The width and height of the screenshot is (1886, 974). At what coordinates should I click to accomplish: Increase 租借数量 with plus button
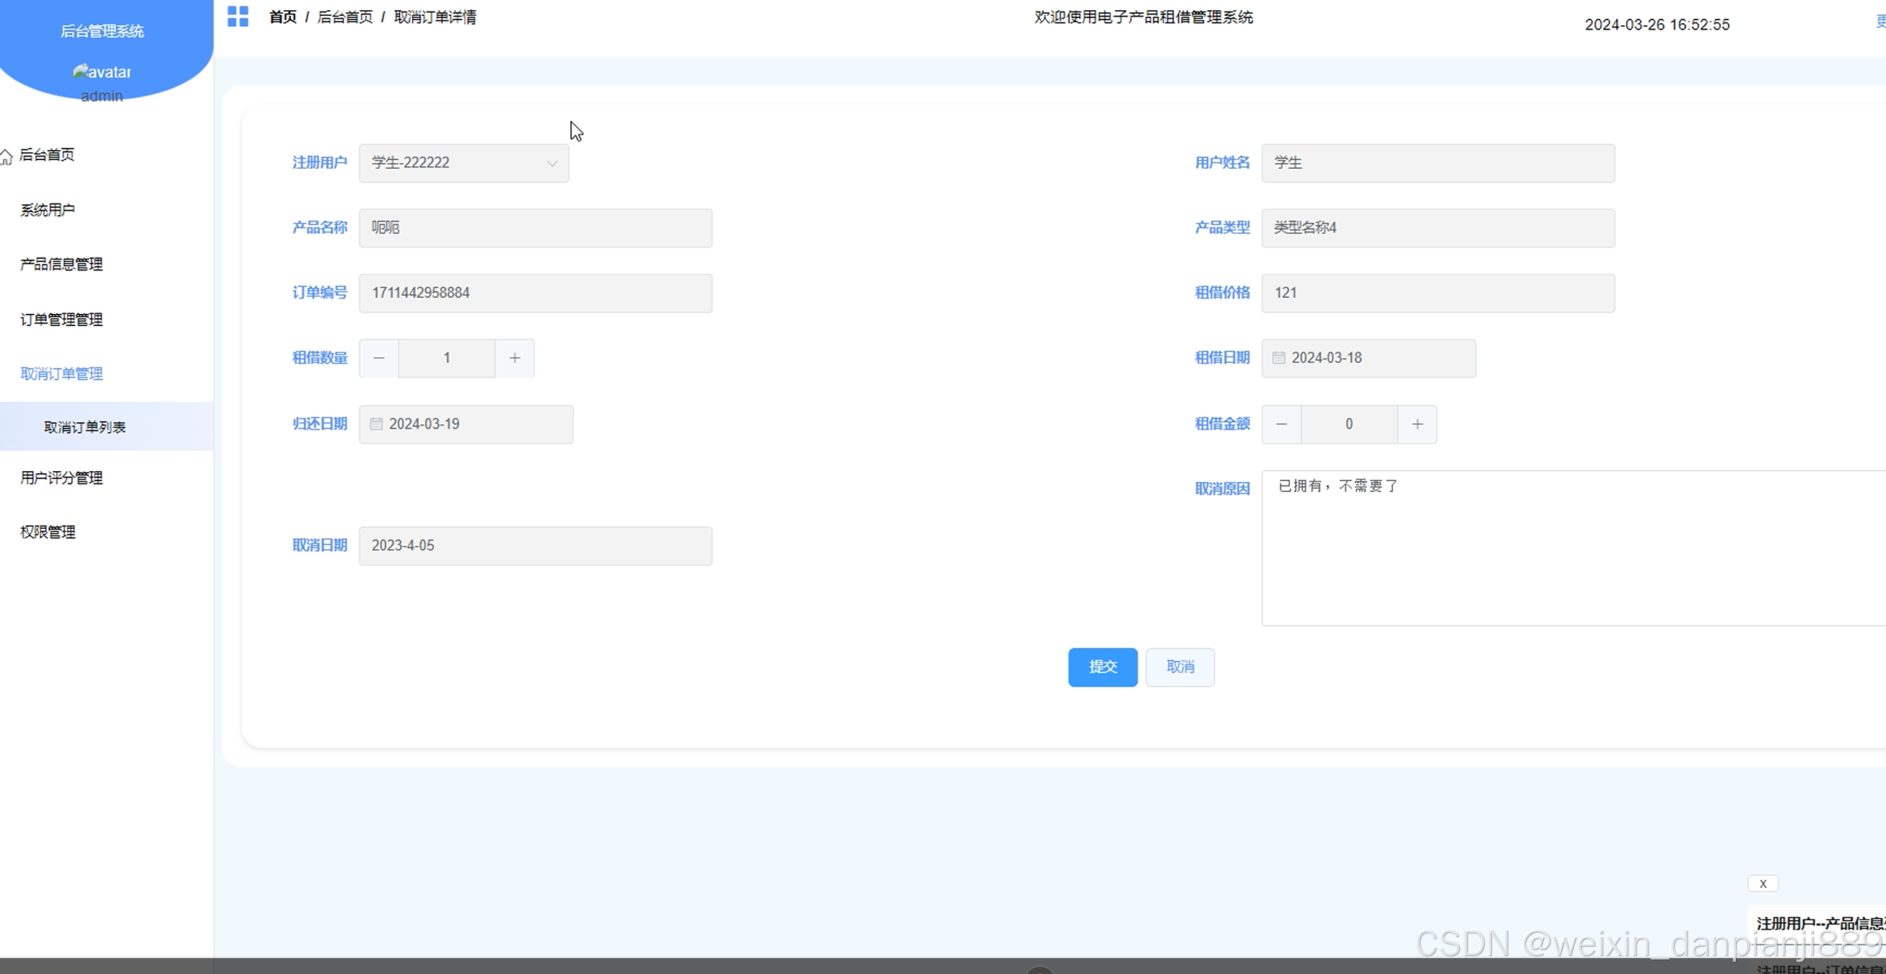pyautogui.click(x=515, y=358)
